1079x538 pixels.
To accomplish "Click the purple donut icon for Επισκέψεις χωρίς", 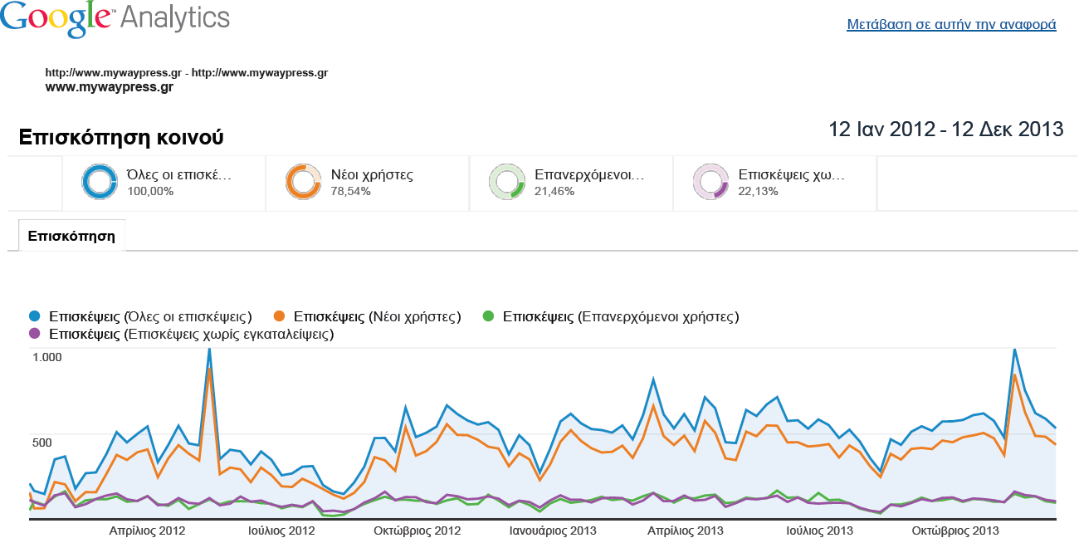I will tap(710, 182).
